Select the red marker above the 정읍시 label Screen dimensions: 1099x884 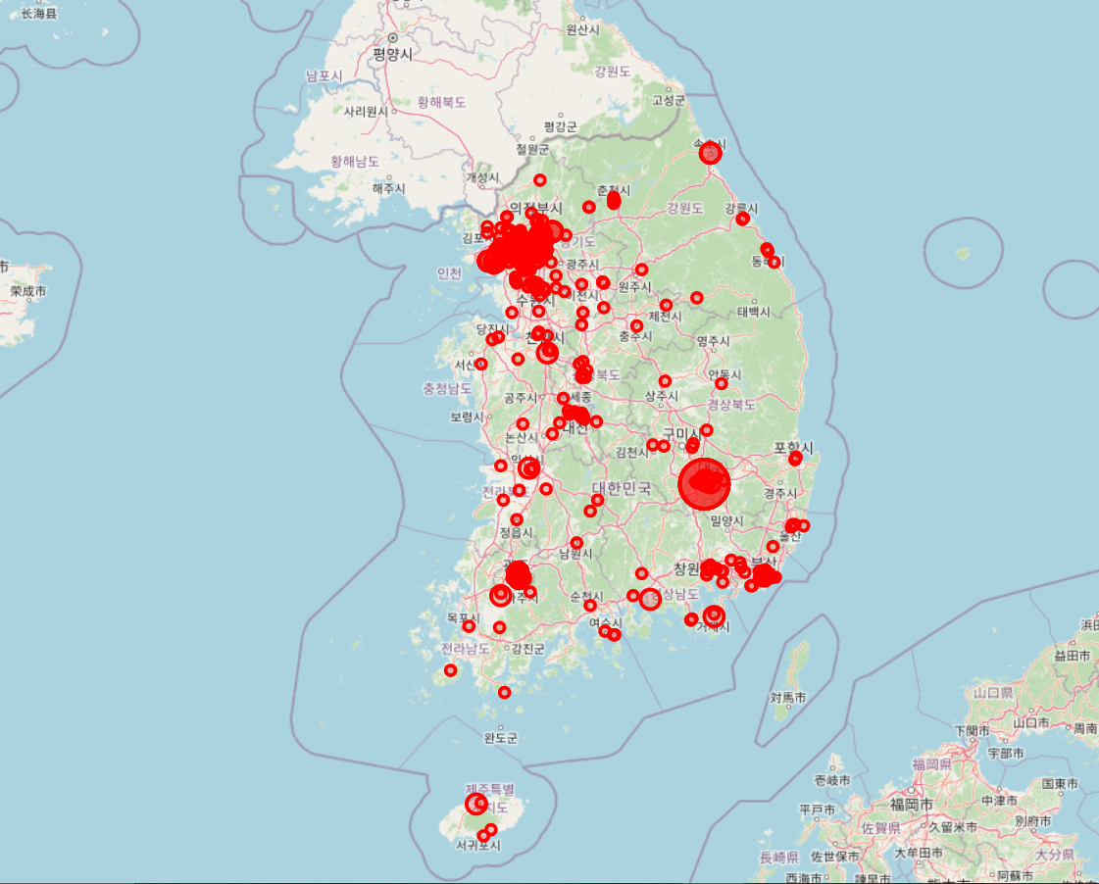tap(517, 519)
